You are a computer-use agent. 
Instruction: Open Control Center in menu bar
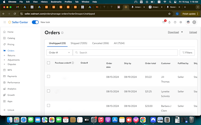[175, 2]
